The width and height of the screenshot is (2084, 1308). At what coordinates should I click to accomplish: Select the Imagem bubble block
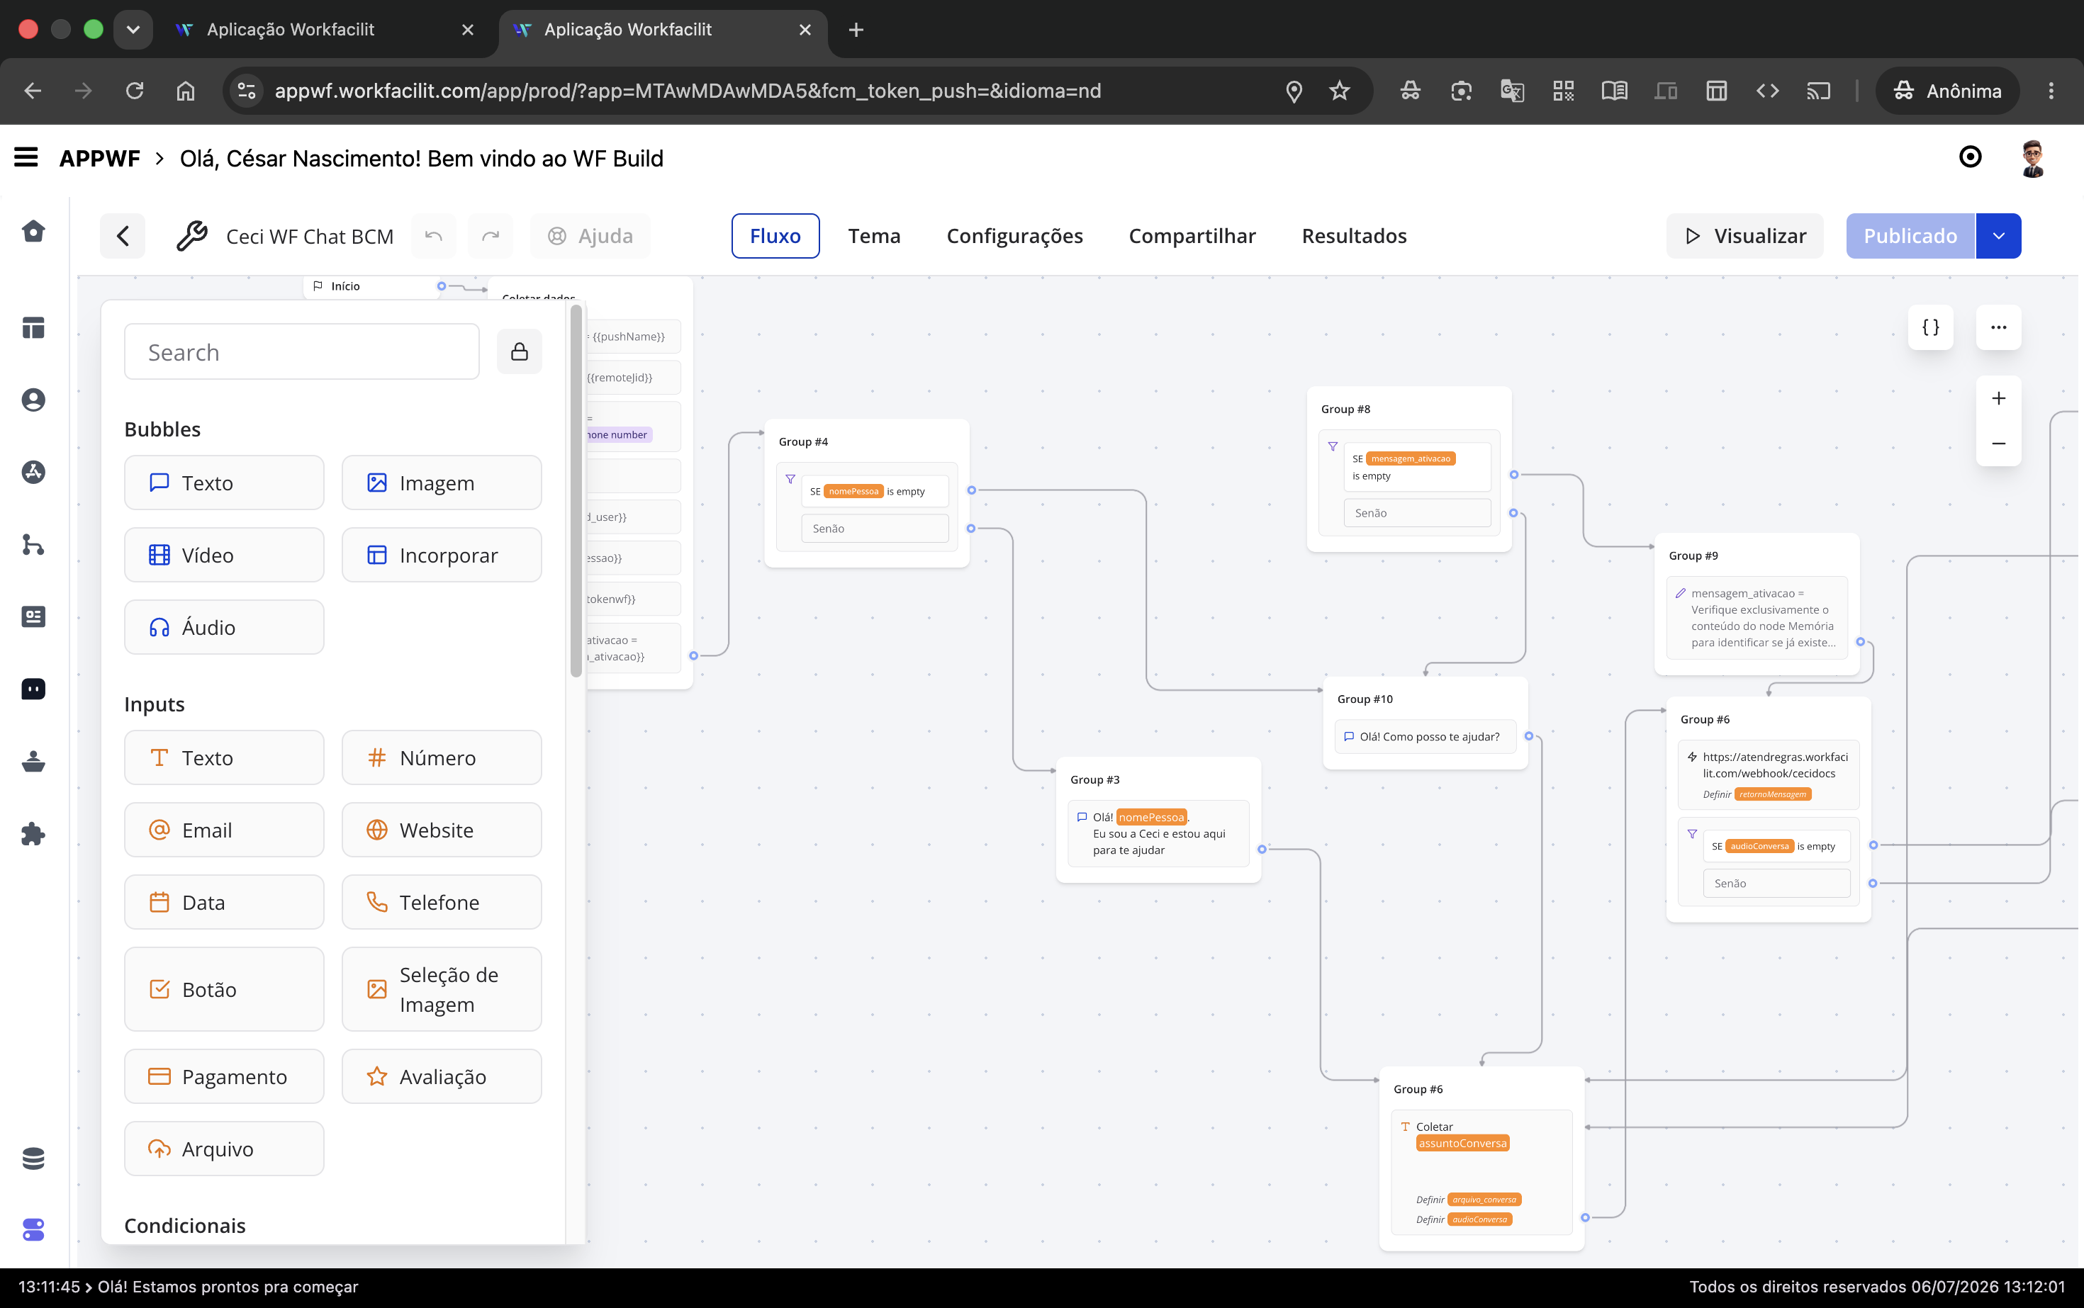click(x=442, y=483)
